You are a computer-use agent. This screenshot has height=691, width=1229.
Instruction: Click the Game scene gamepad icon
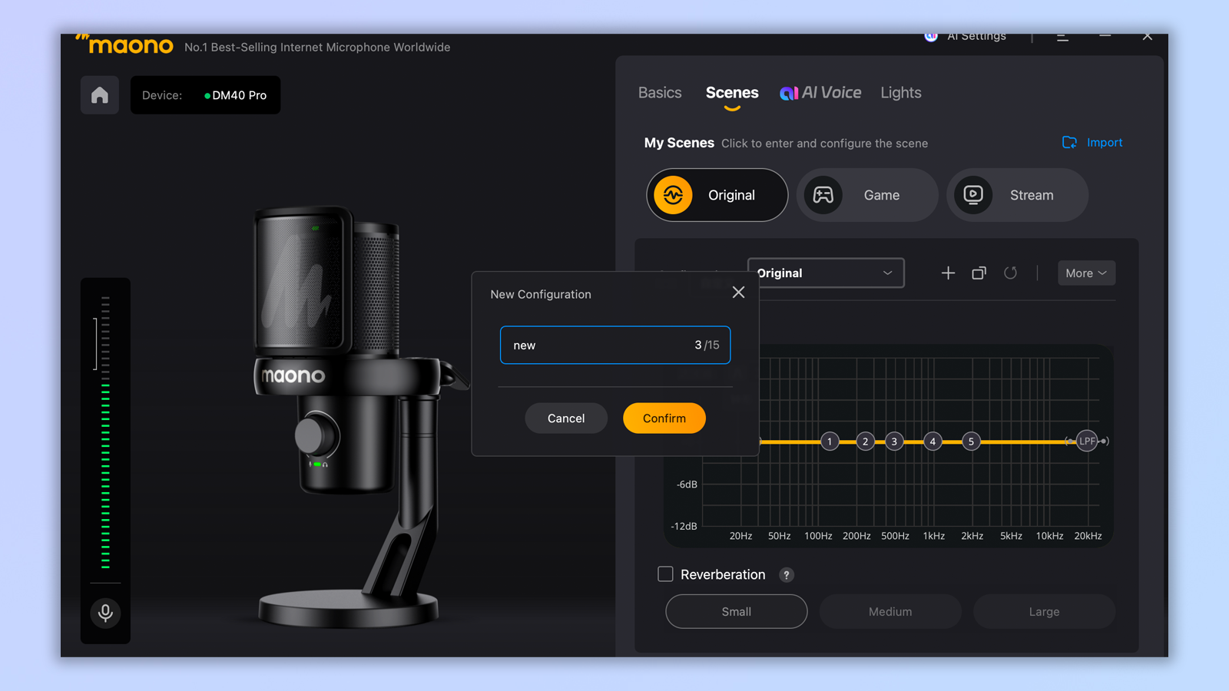point(823,195)
